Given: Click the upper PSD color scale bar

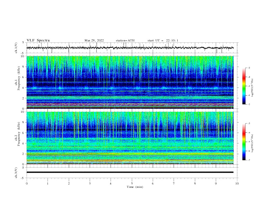Looking at the screenshot, I should click(244, 86).
